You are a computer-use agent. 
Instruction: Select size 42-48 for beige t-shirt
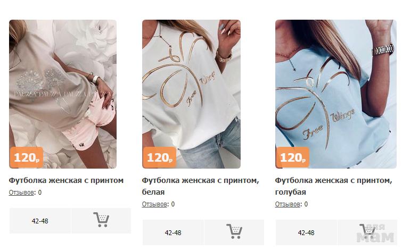(x=40, y=221)
